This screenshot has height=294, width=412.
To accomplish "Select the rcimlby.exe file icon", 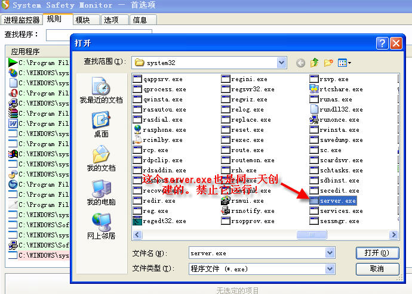I will coord(137,140).
